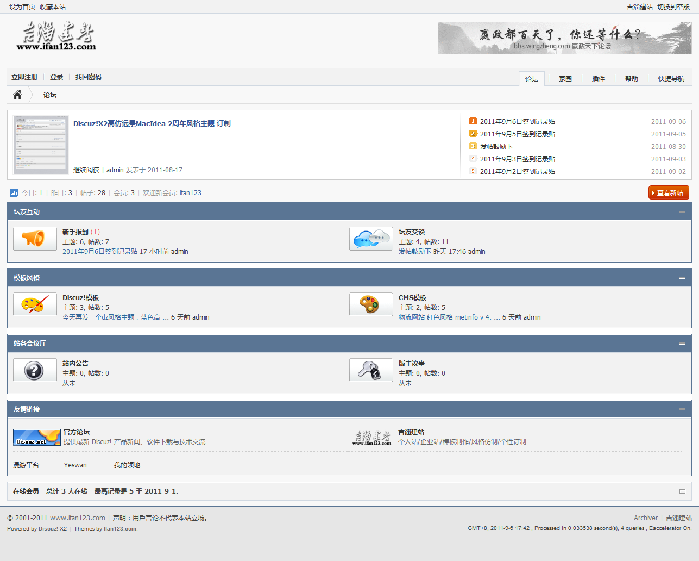Click Archiver link in footer
Image resolution: width=699 pixels, height=561 pixels.
pyautogui.click(x=646, y=518)
